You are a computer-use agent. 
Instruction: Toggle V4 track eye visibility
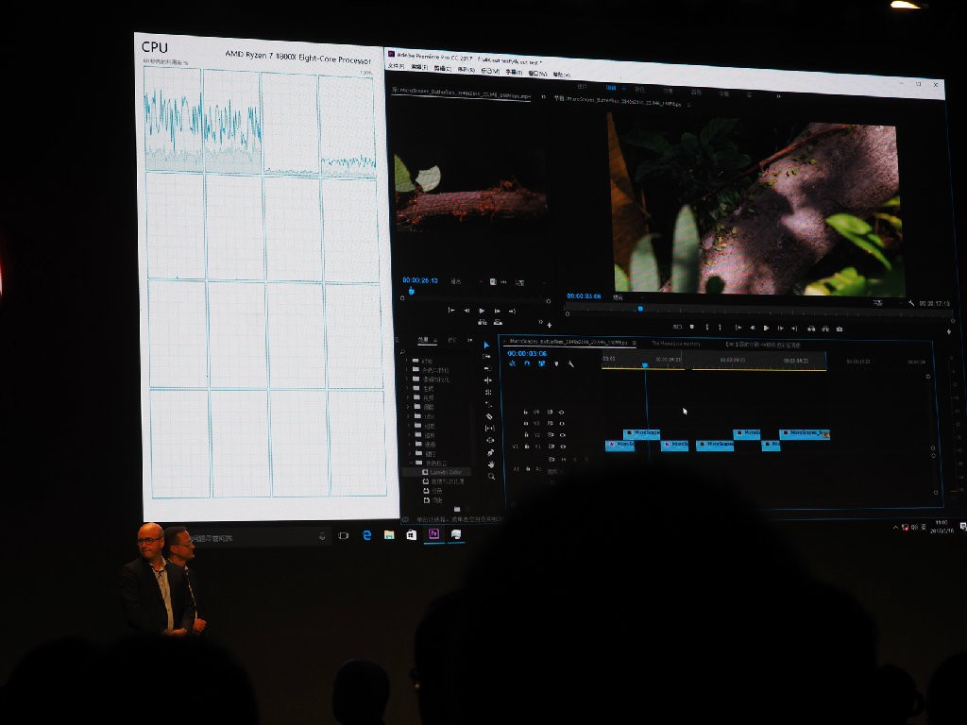(561, 412)
